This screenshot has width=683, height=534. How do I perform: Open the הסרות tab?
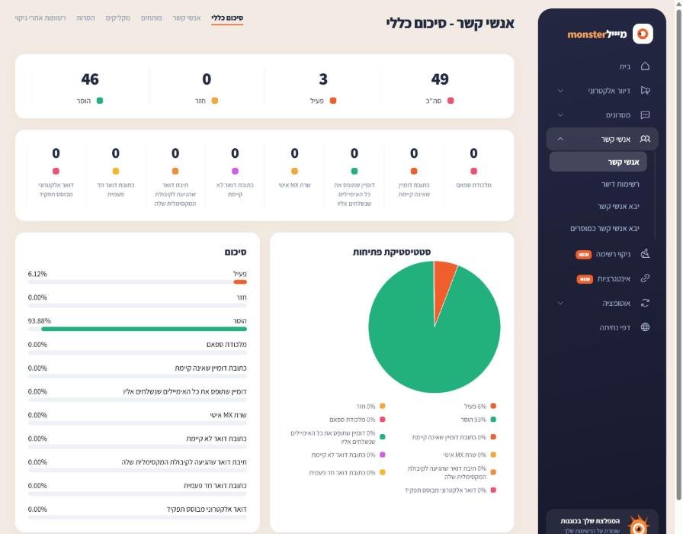pos(85,18)
